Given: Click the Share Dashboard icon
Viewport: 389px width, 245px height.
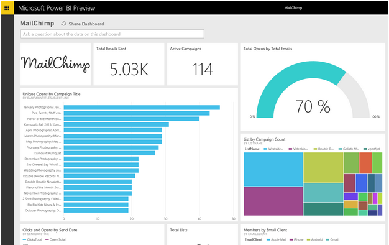Looking at the screenshot, I should coord(63,24).
